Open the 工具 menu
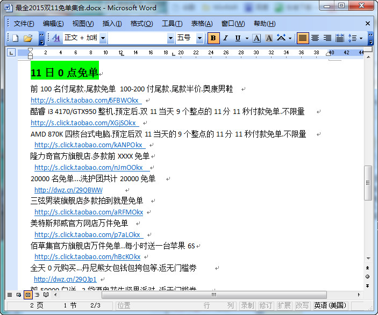378x315 pixels. click(x=172, y=24)
